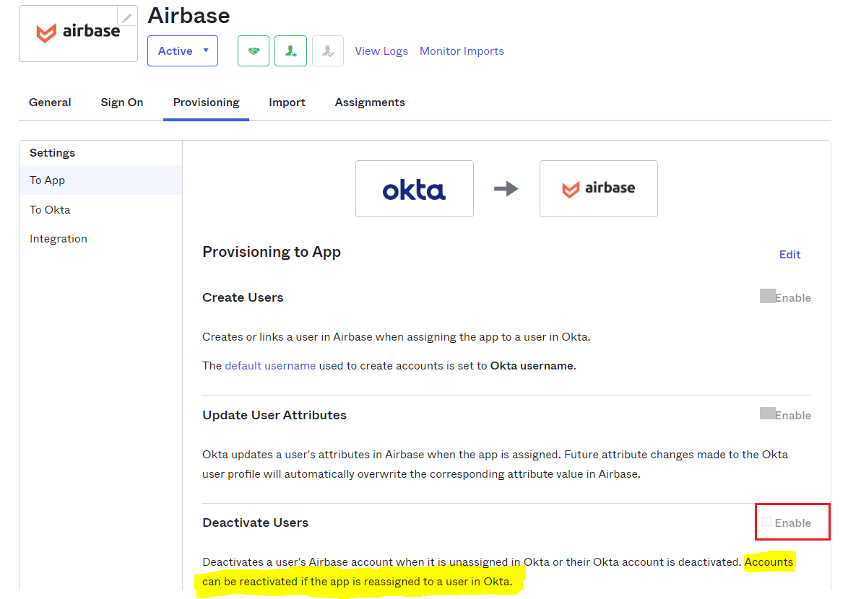Select To Okta in Settings sidebar
The image size is (848, 599).
click(50, 210)
